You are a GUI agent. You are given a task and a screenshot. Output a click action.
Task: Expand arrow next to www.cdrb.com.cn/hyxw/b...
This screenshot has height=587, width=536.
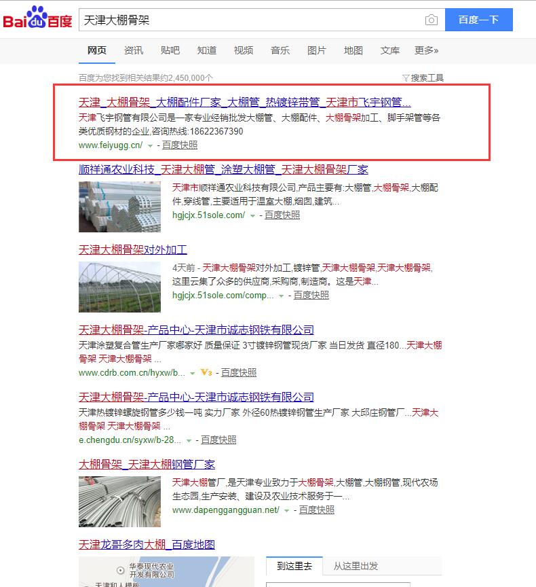pyautogui.click(x=193, y=373)
